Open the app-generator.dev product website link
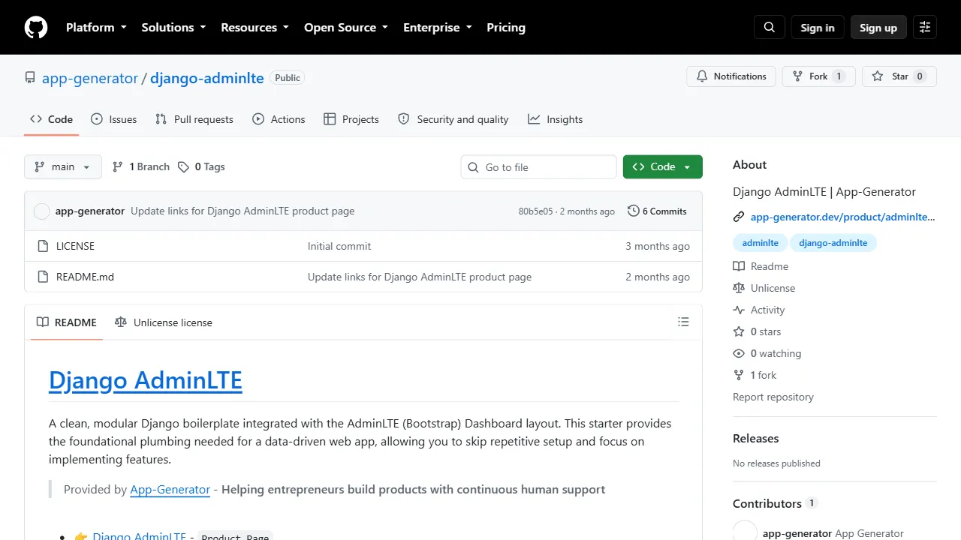This screenshot has height=540, width=961. pos(843,217)
